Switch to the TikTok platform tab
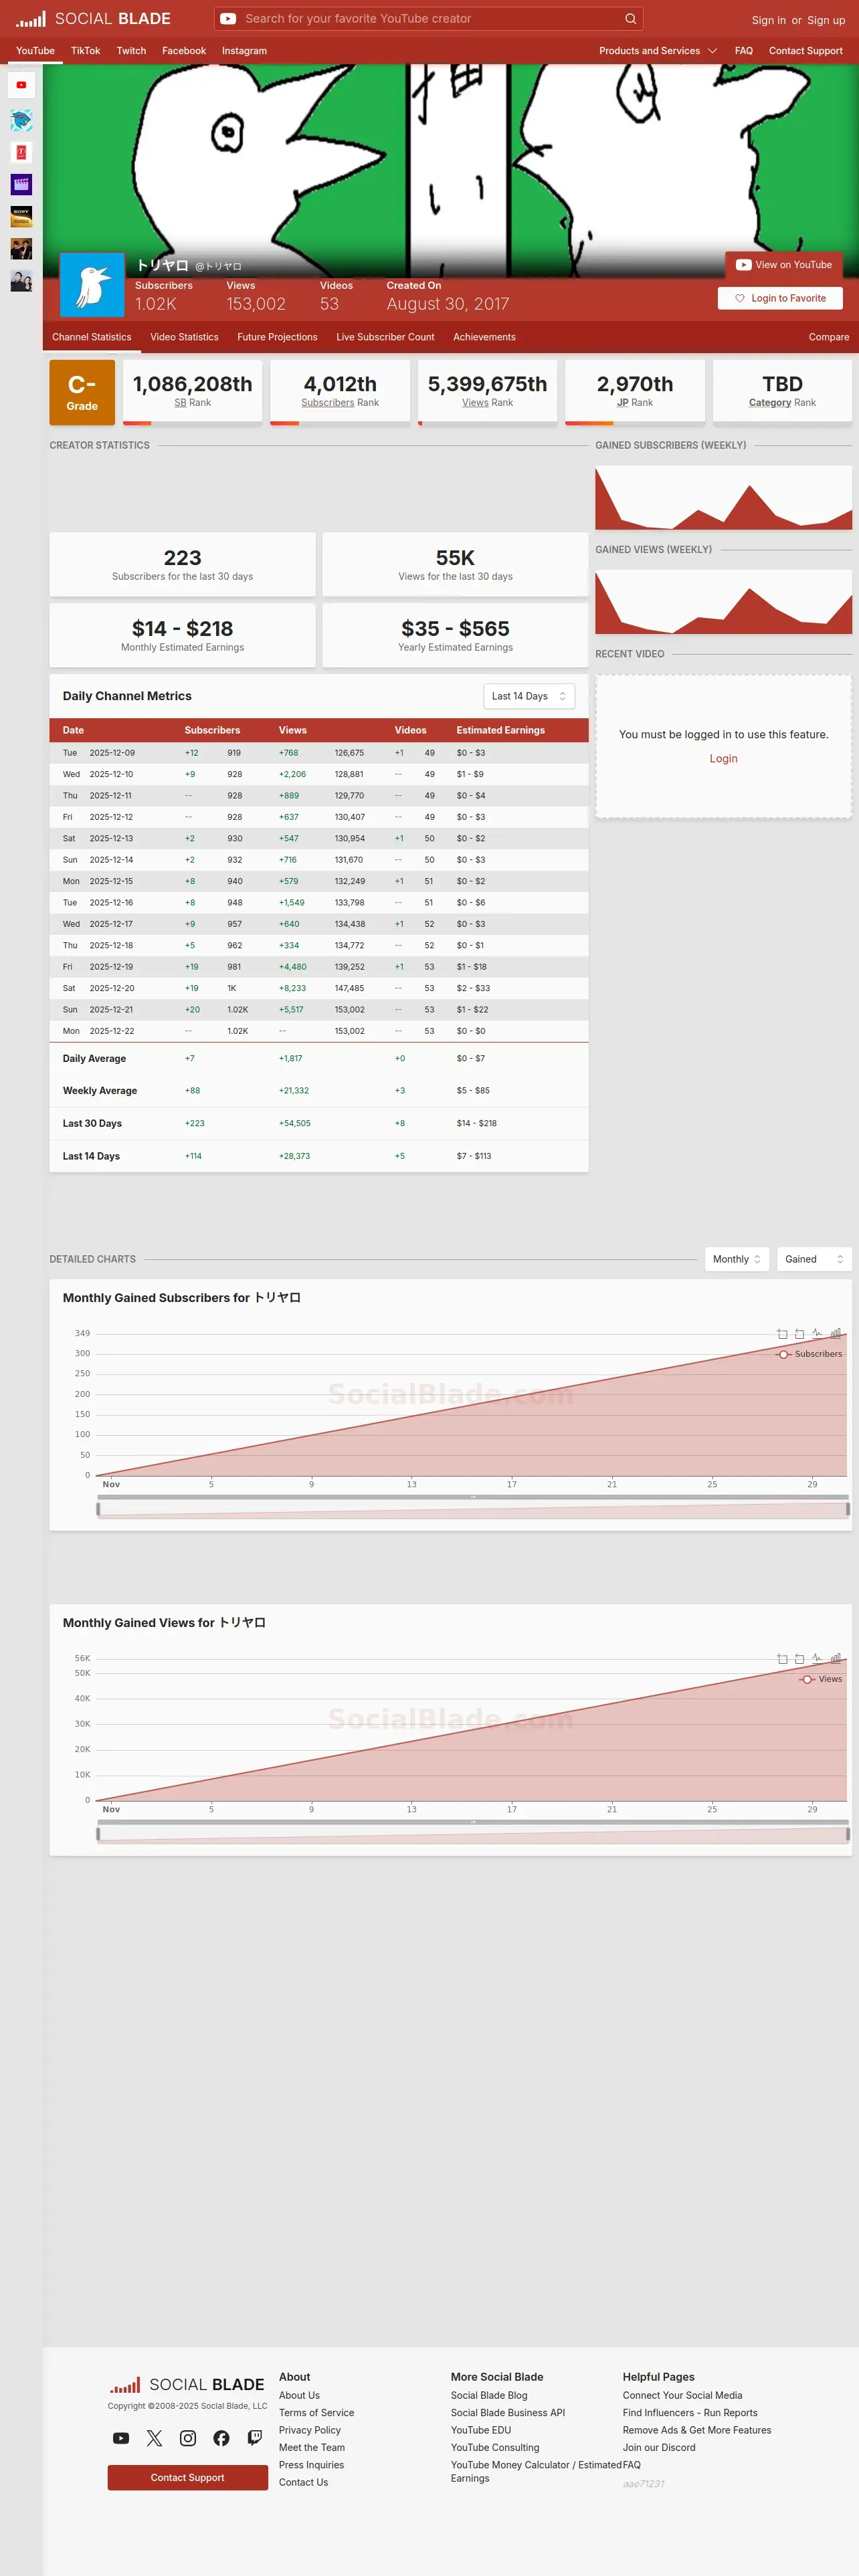Screen dimensions: 859x2576 pos(85,51)
